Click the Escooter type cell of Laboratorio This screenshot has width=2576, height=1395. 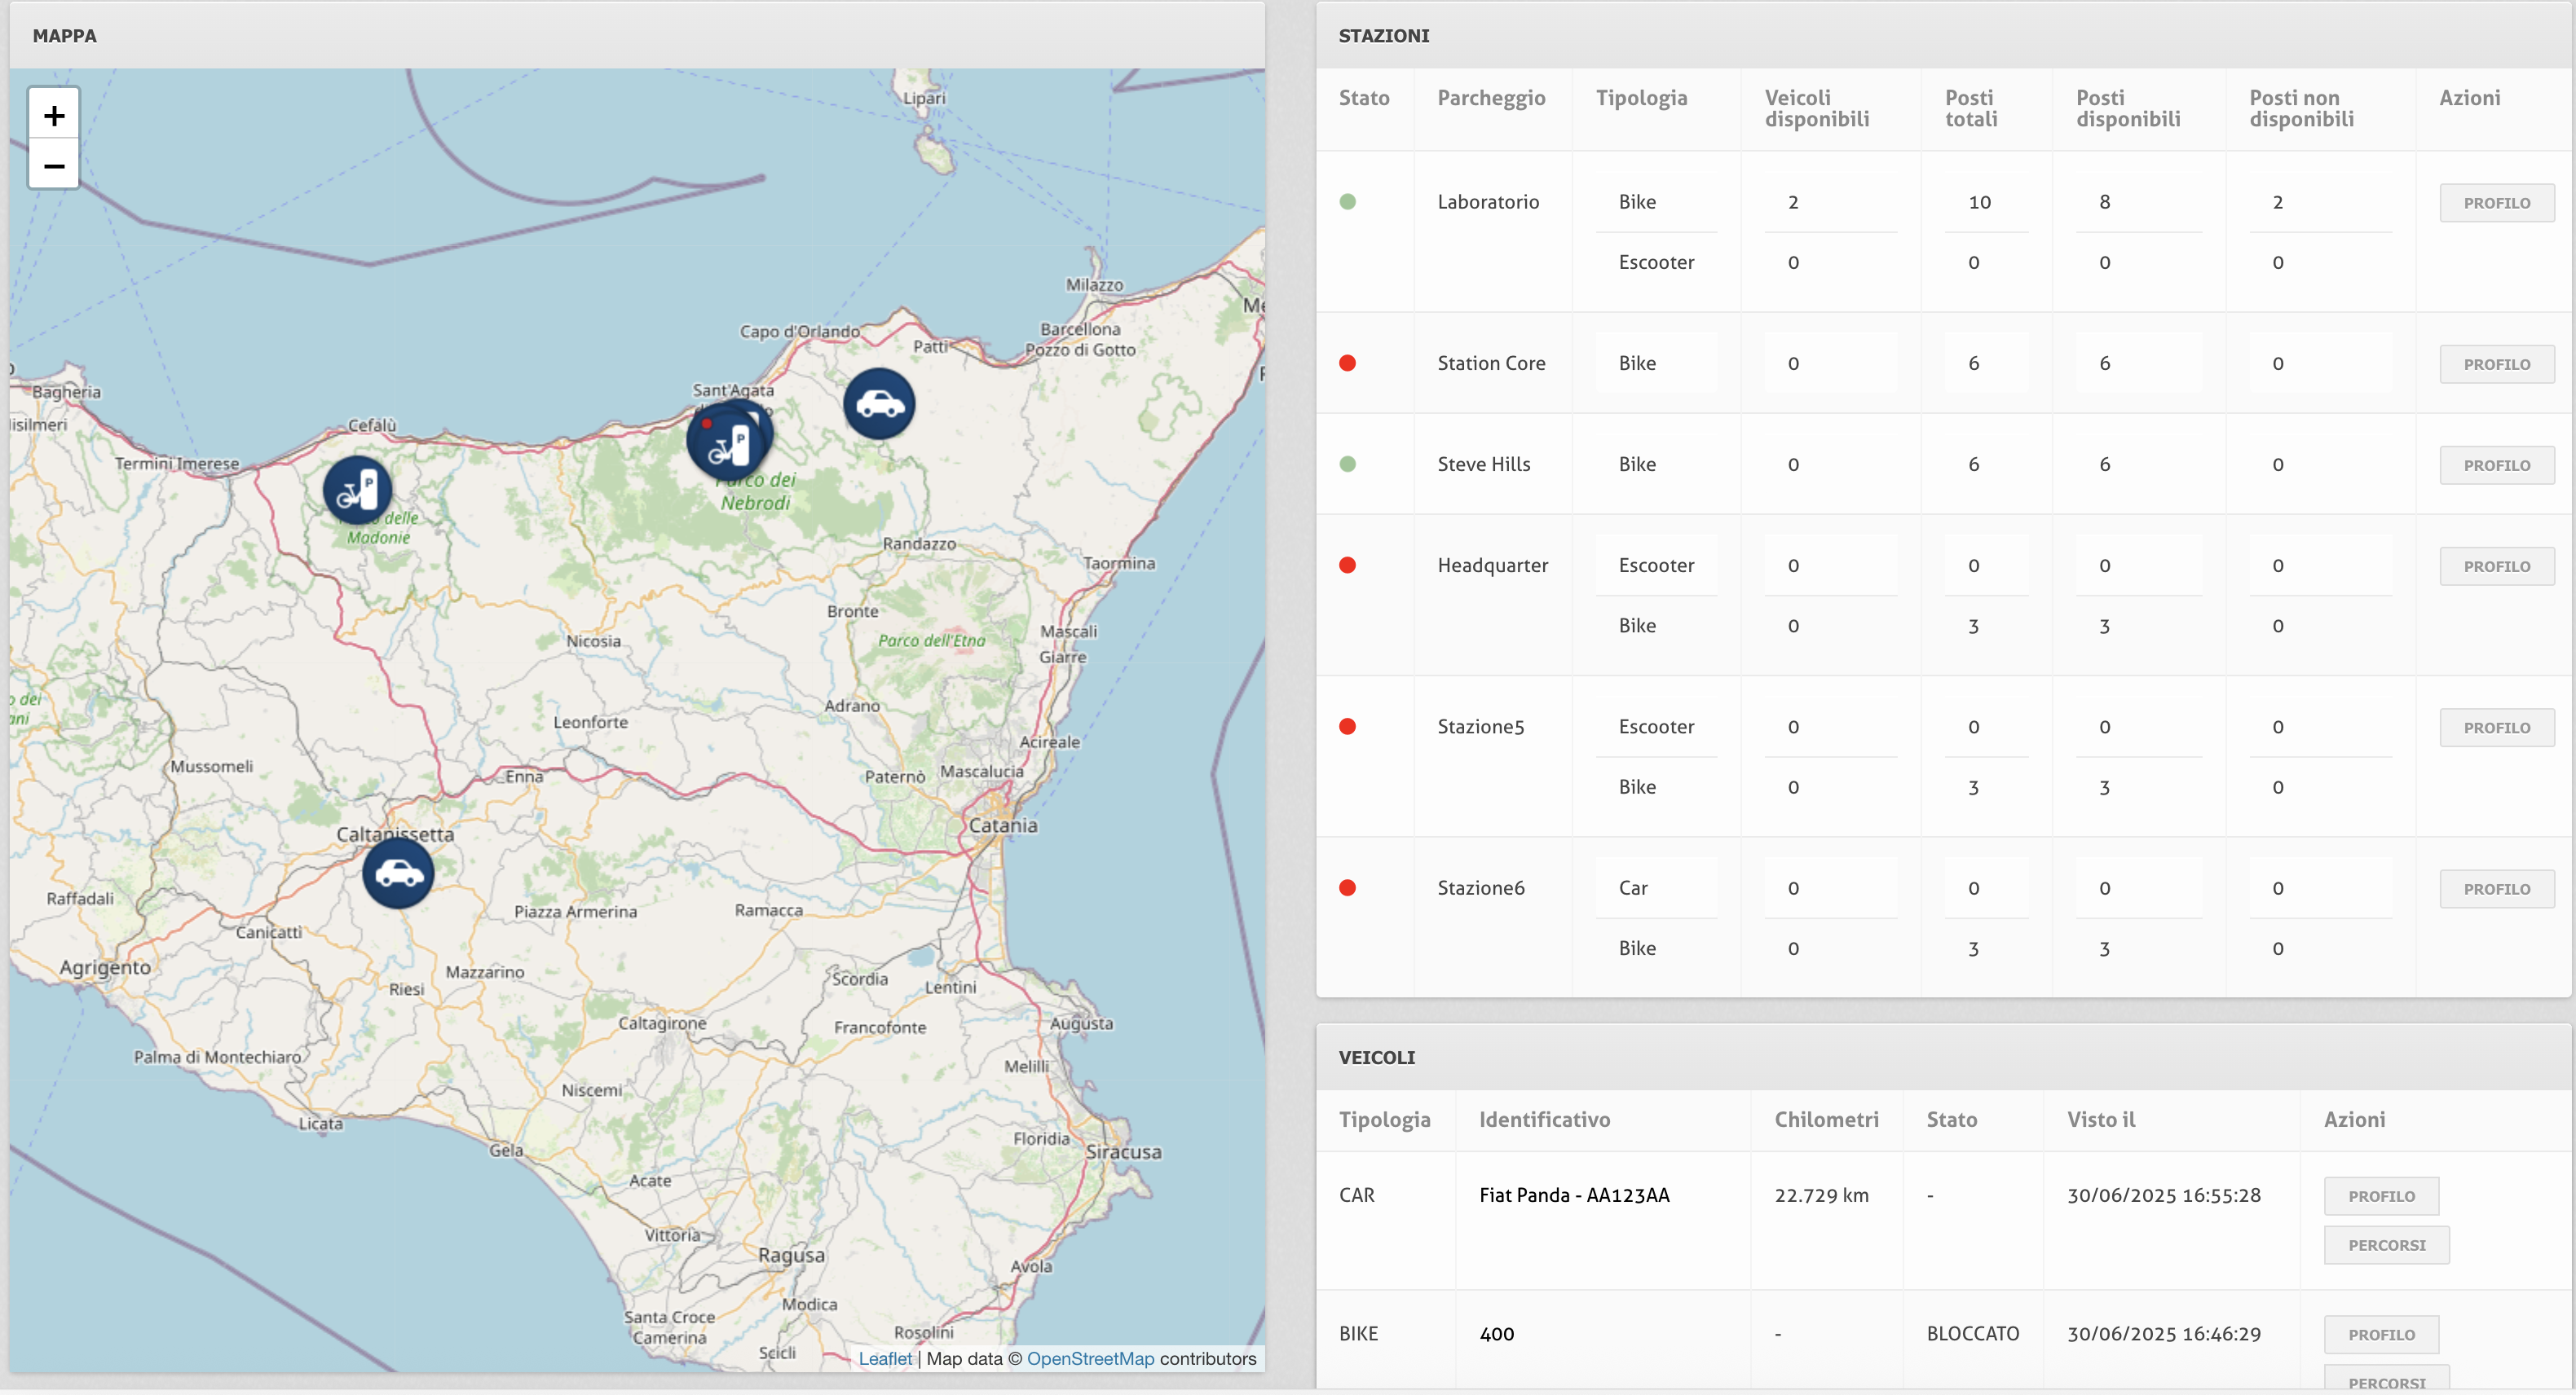click(x=1656, y=262)
